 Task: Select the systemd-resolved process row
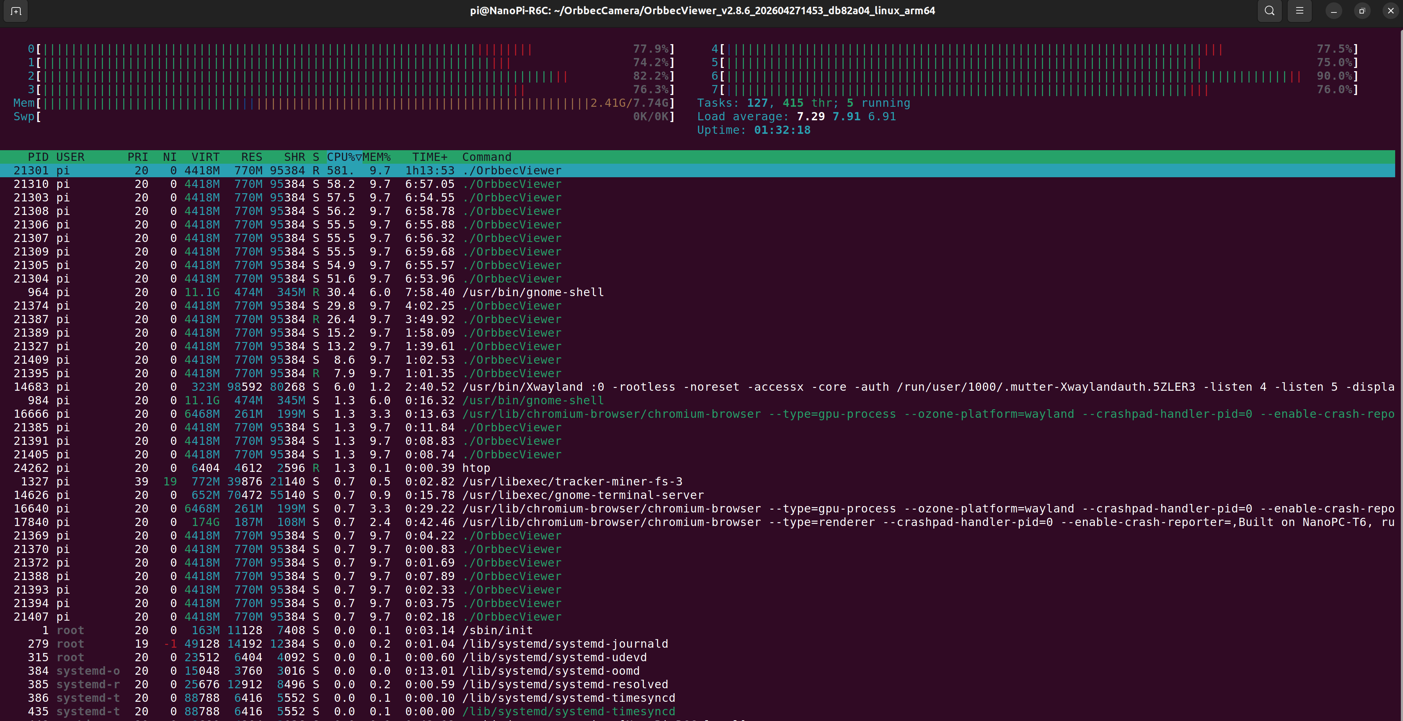pyautogui.click(x=698, y=685)
